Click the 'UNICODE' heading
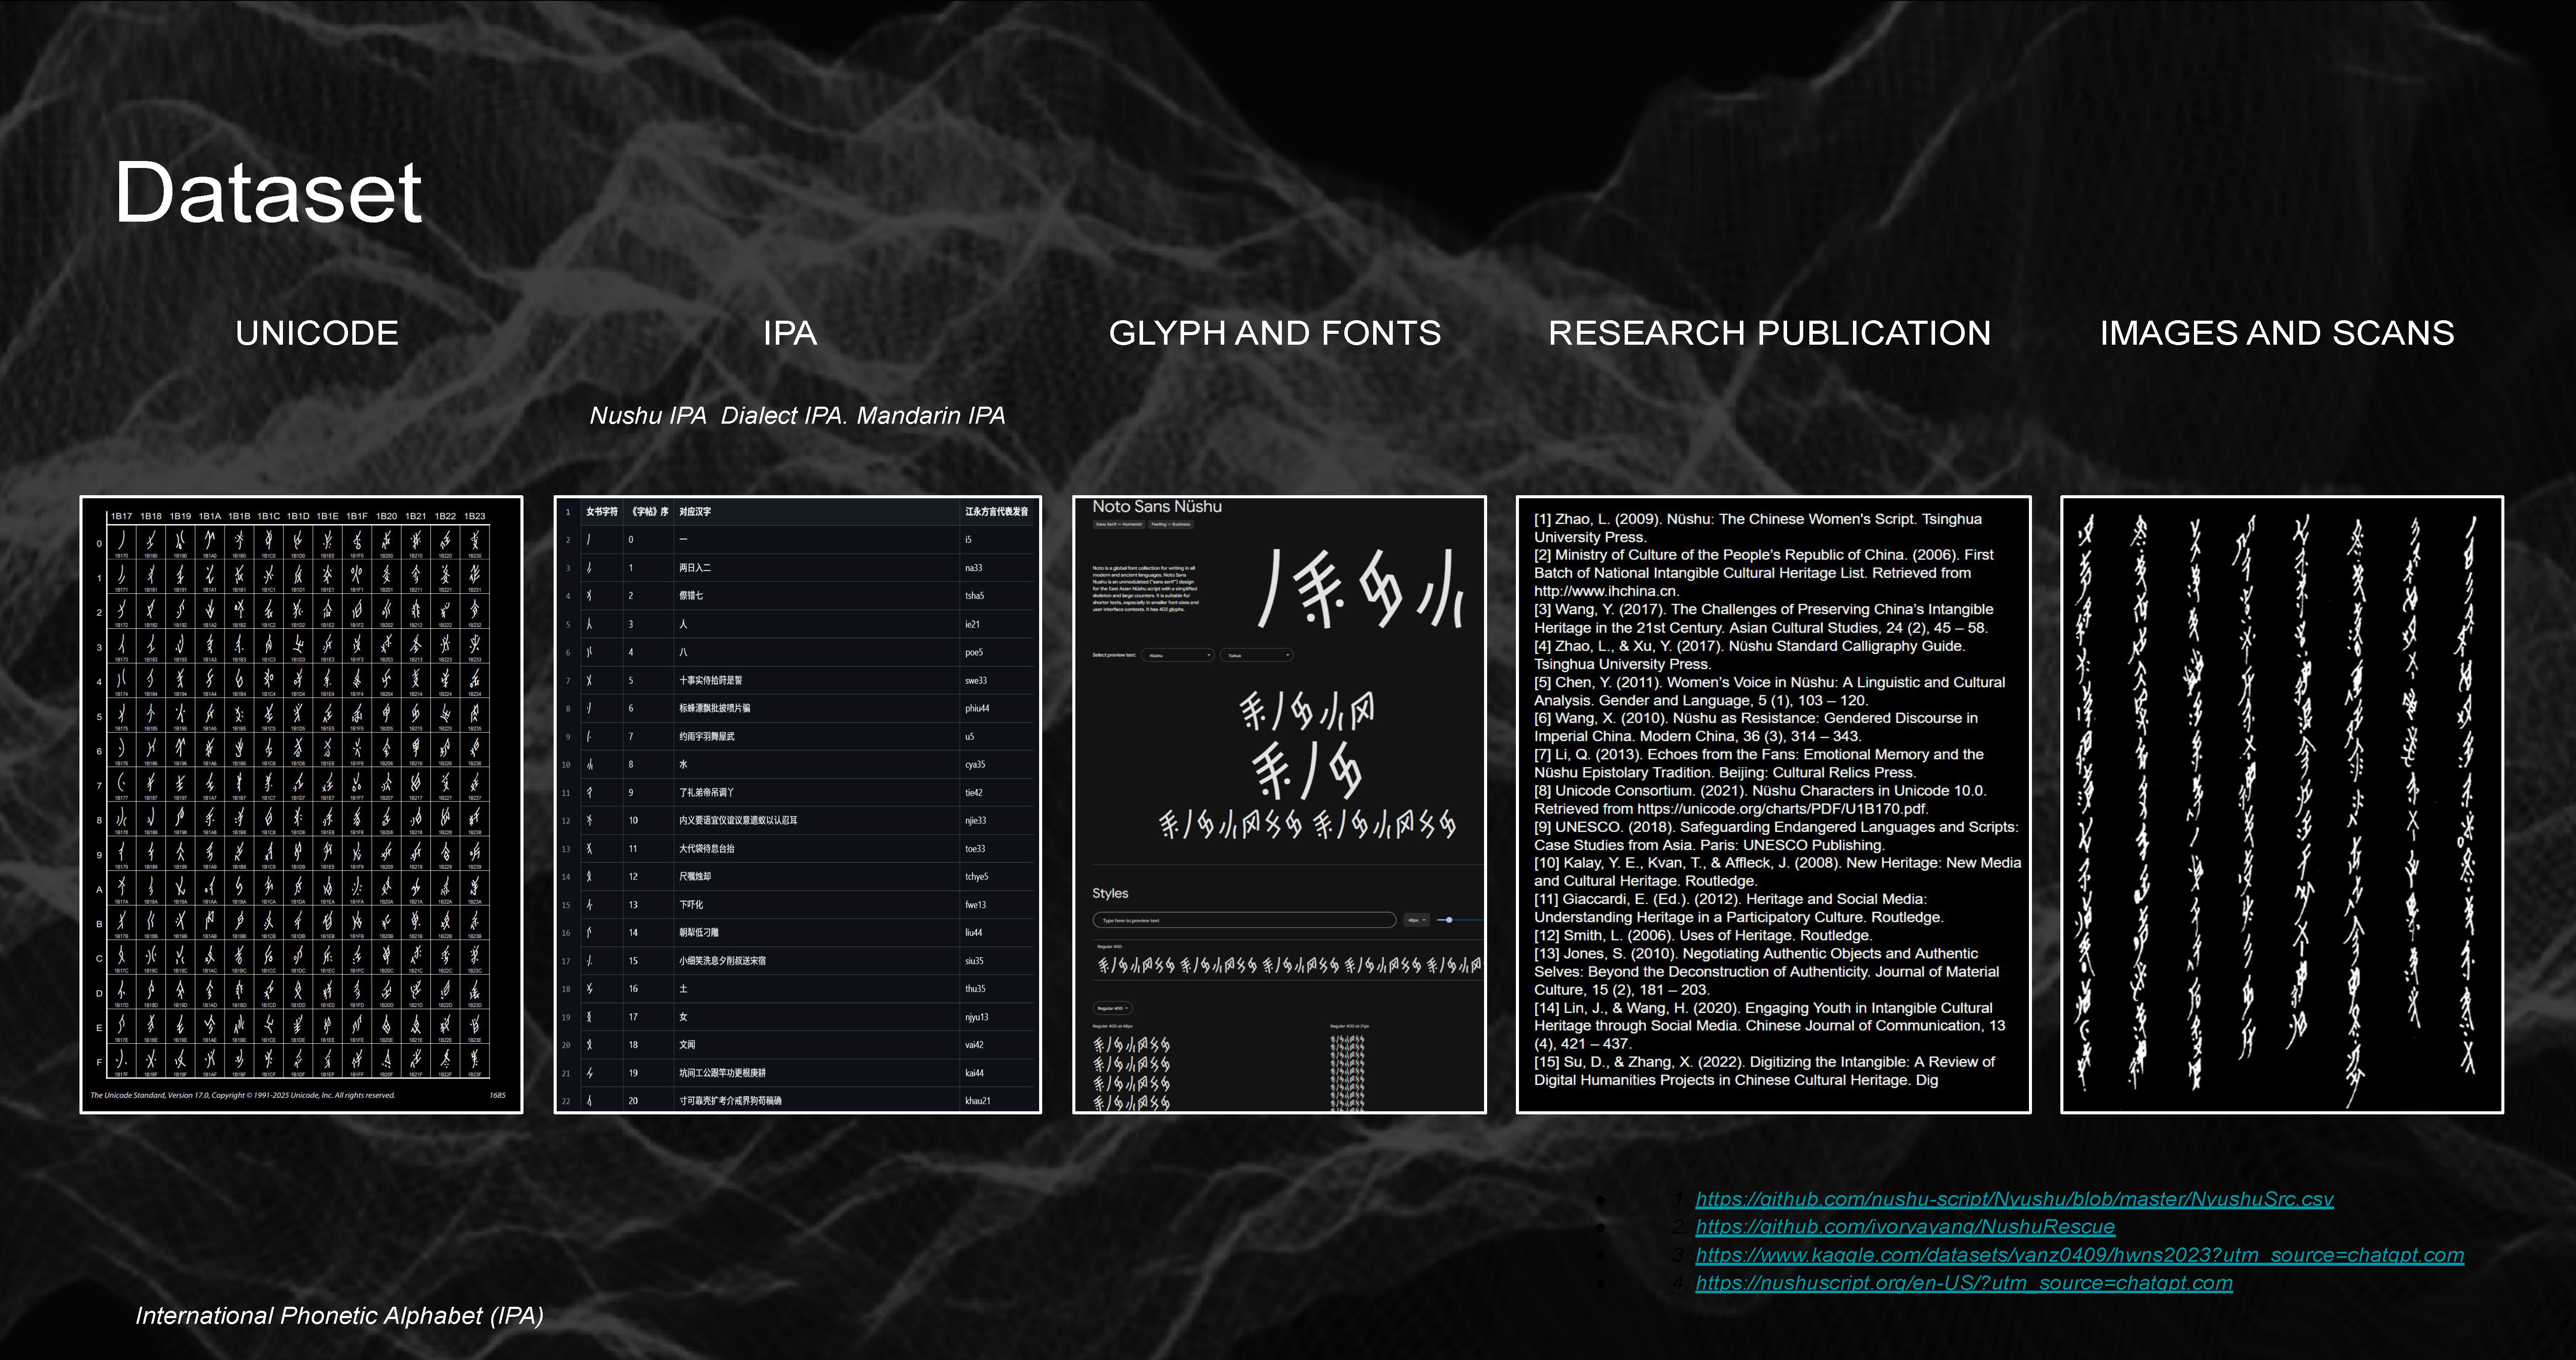The image size is (2576, 1360). click(x=317, y=333)
